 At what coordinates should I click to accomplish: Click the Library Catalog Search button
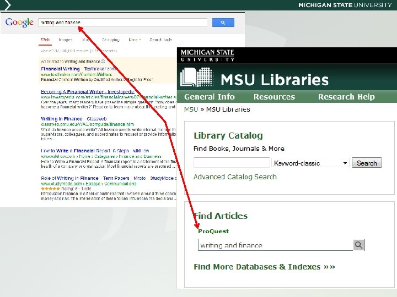(x=367, y=163)
